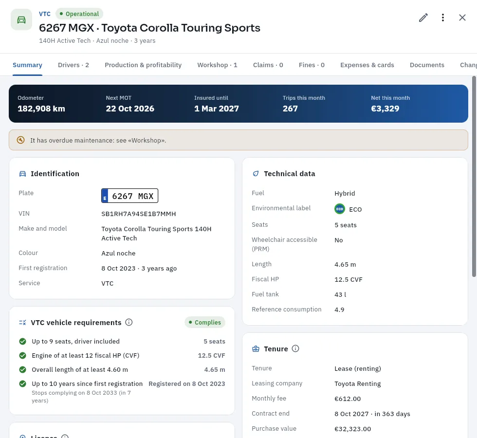Click the Next MOT 22 Oct 2026 value
The width and height of the screenshot is (477, 438).
pyautogui.click(x=130, y=109)
